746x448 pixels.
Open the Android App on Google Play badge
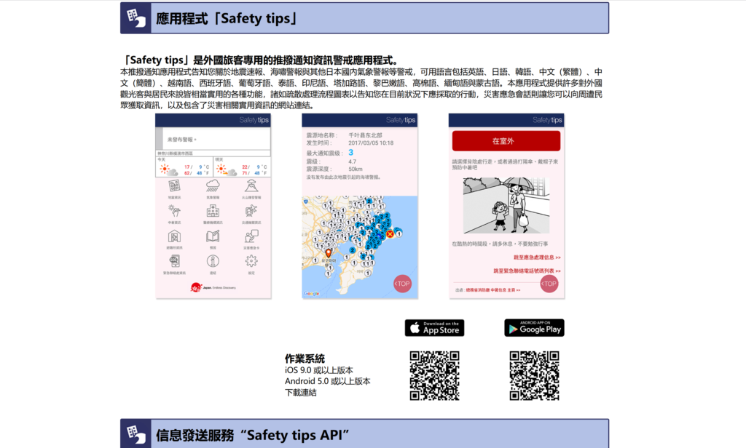(x=534, y=328)
